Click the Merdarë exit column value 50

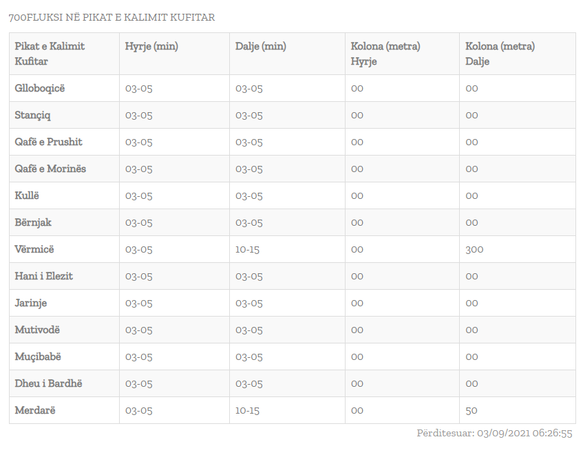[x=471, y=410]
